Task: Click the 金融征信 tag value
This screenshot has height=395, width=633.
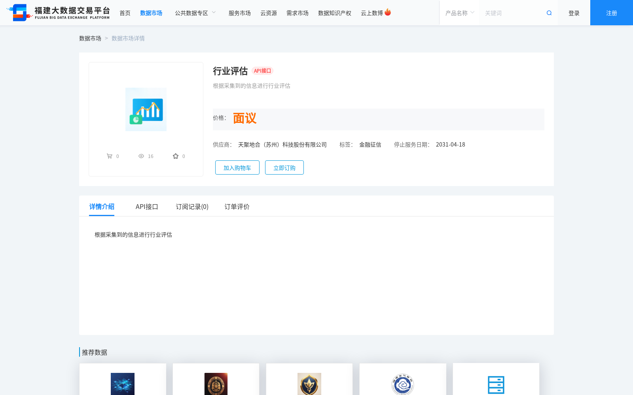Action: pos(370,145)
